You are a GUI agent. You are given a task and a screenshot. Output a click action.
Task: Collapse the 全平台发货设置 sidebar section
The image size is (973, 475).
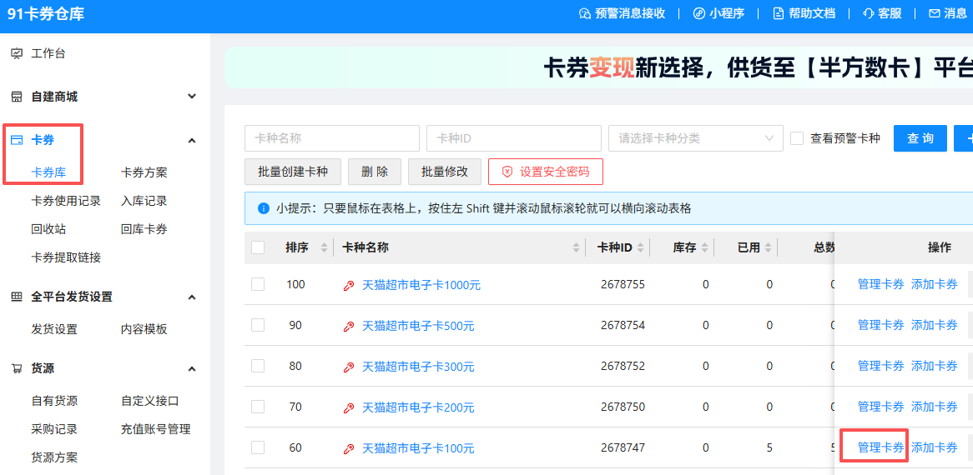192,297
